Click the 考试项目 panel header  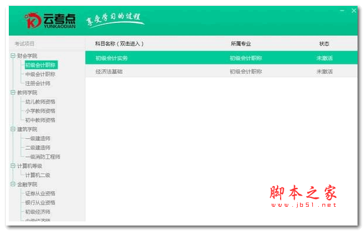(x=25, y=43)
